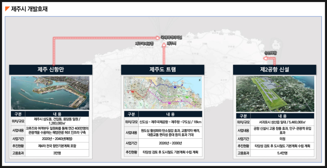Select the '제2공항 신설' card header

coord(275,69)
